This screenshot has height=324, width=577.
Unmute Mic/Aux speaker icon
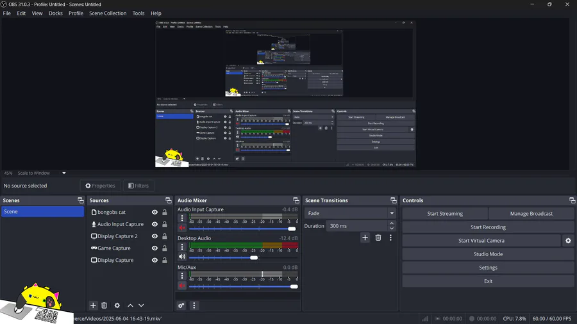(x=182, y=286)
